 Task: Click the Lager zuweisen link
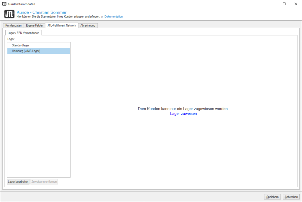(183, 114)
